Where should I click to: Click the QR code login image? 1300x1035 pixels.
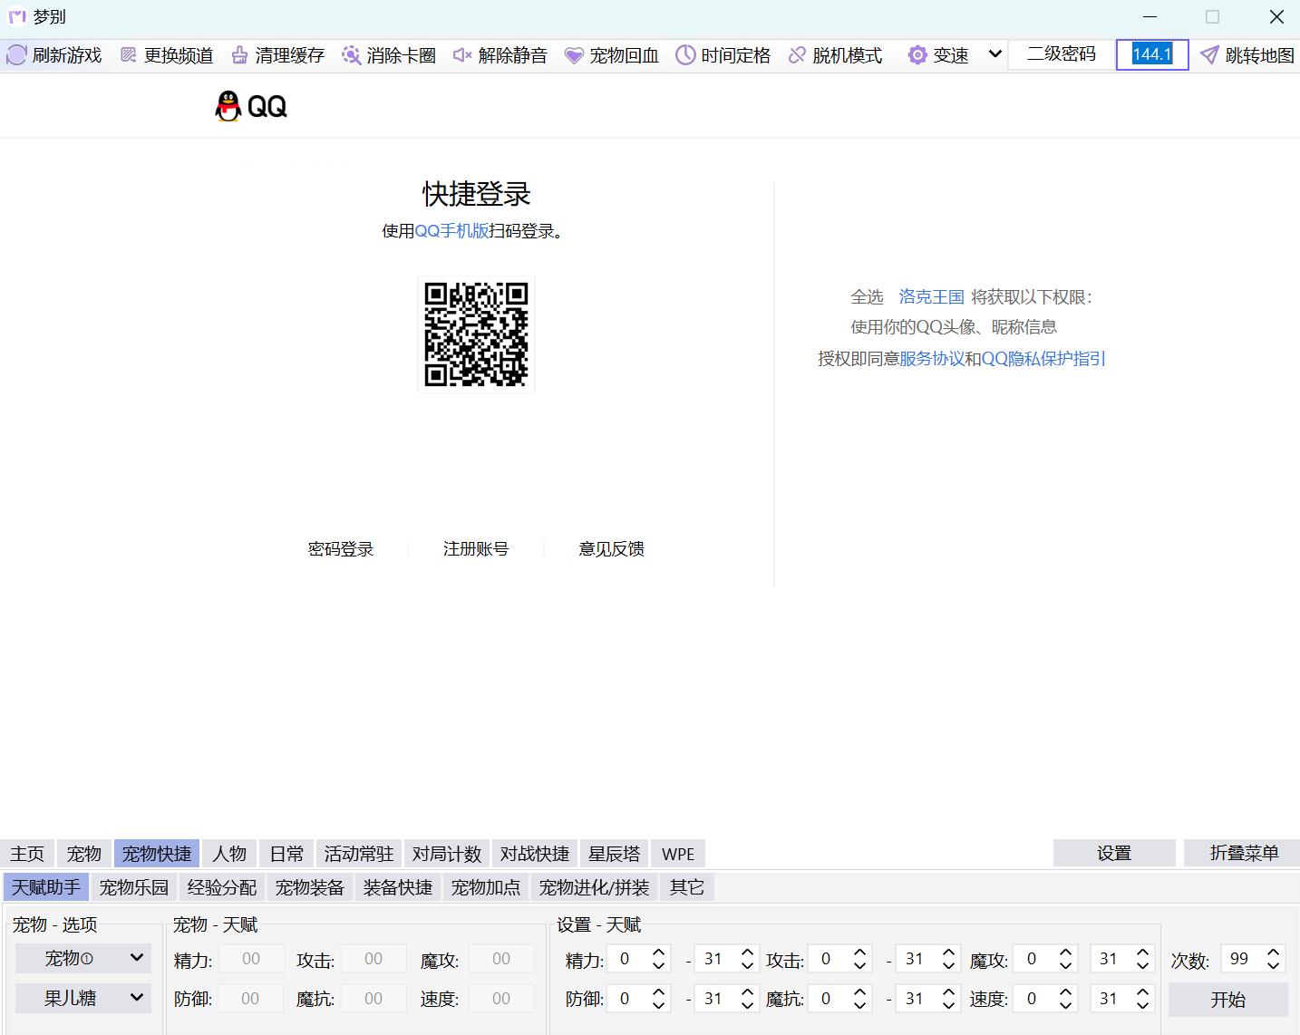point(476,334)
